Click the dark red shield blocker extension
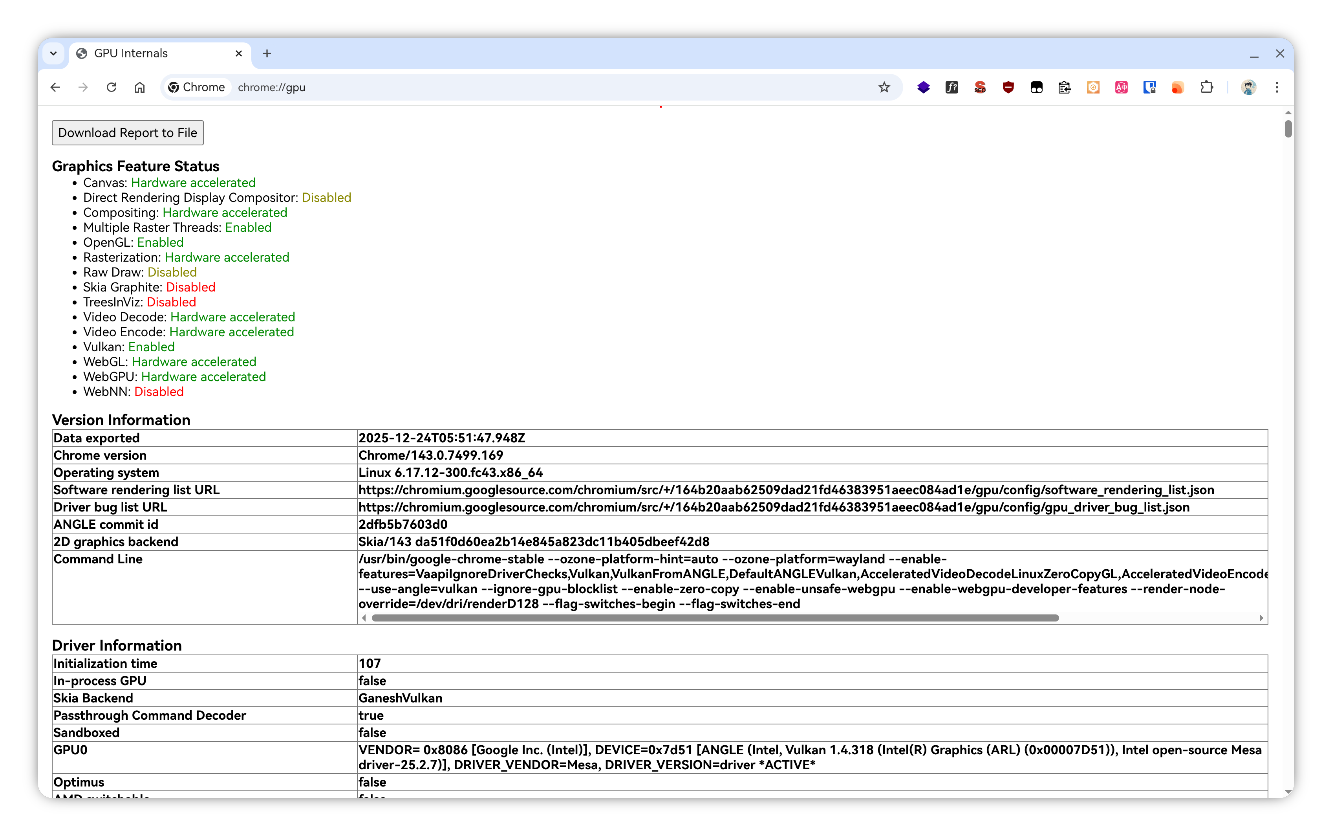Viewport: 1332px width, 836px height. (x=1008, y=87)
